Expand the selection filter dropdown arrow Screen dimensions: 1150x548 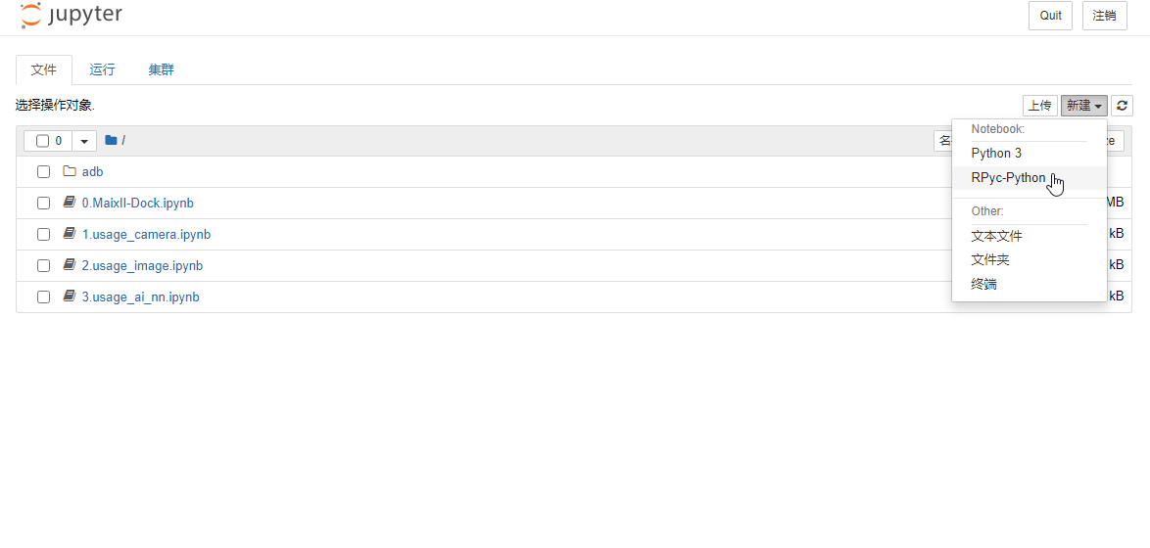[x=84, y=141]
